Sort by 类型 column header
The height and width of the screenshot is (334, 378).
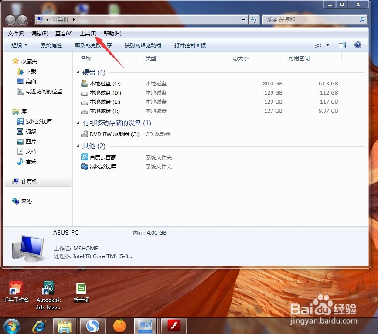coord(151,58)
